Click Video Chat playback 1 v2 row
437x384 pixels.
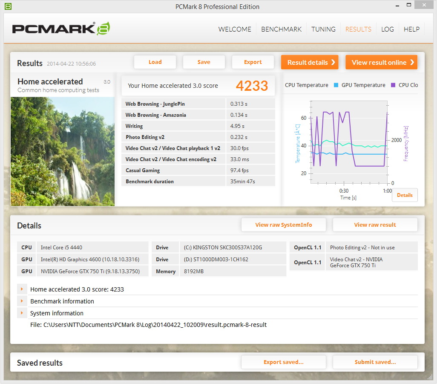click(198, 148)
